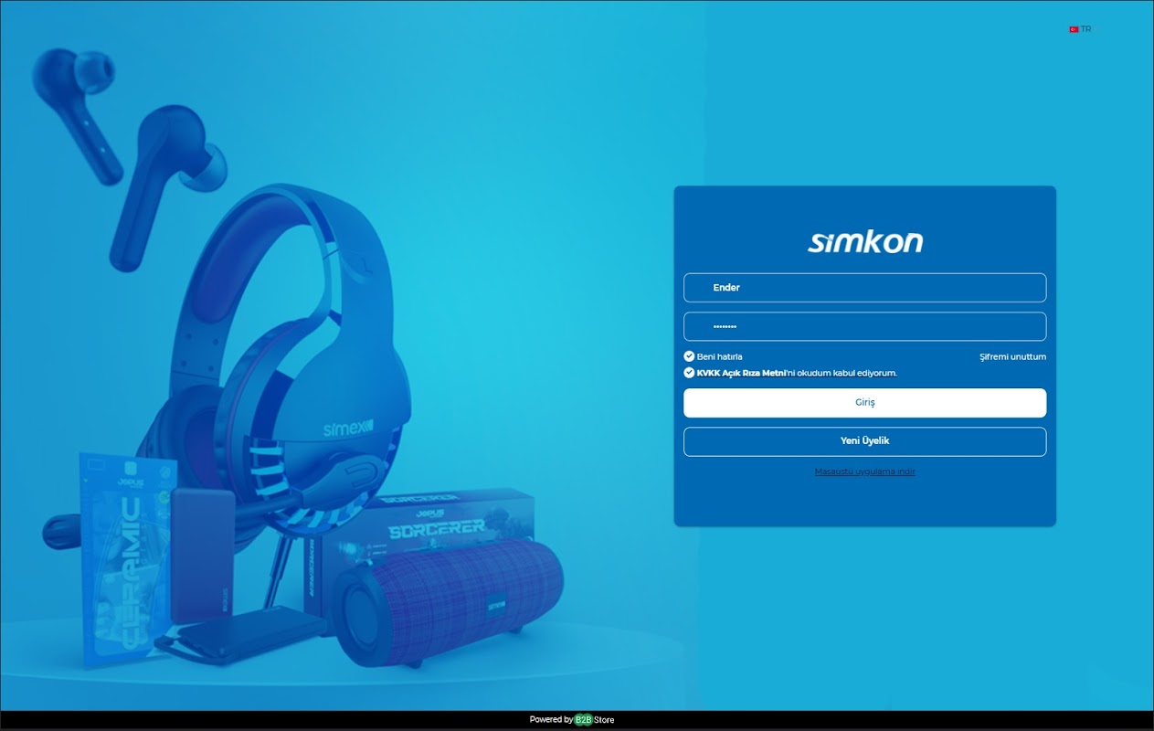The image size is (1154, 731).
Task: Open the KVKK Açık Rıza Metni link
Action: click(741, 373)
